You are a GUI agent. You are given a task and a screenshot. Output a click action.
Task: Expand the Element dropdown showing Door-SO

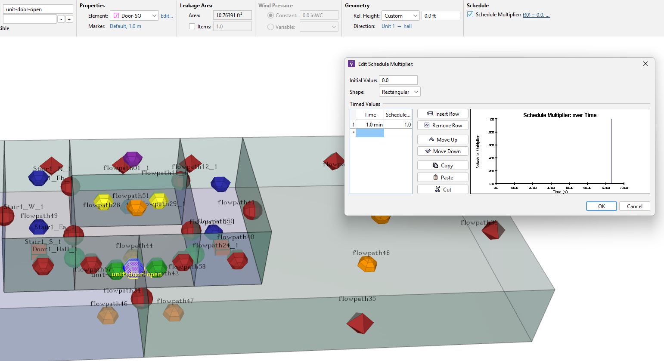point(134,16)
